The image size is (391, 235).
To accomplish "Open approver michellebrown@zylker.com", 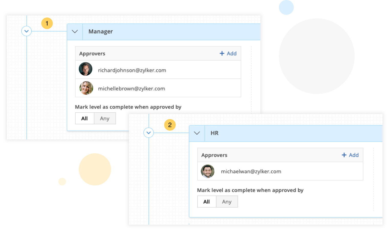I will (132, 89).
